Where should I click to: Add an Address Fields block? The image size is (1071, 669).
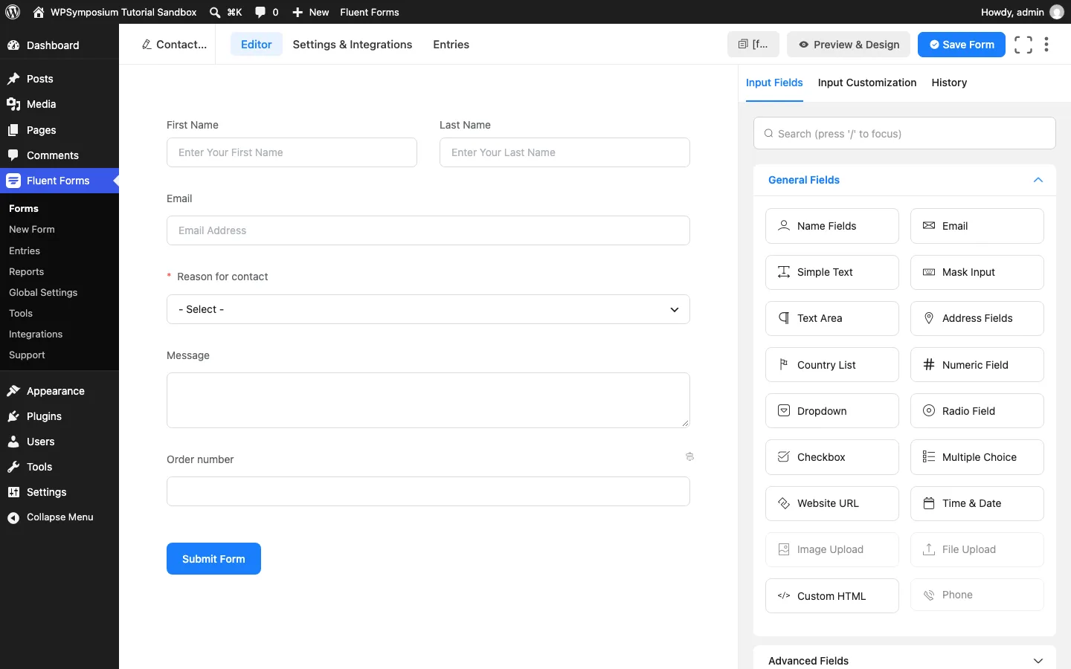click(977, 318)
